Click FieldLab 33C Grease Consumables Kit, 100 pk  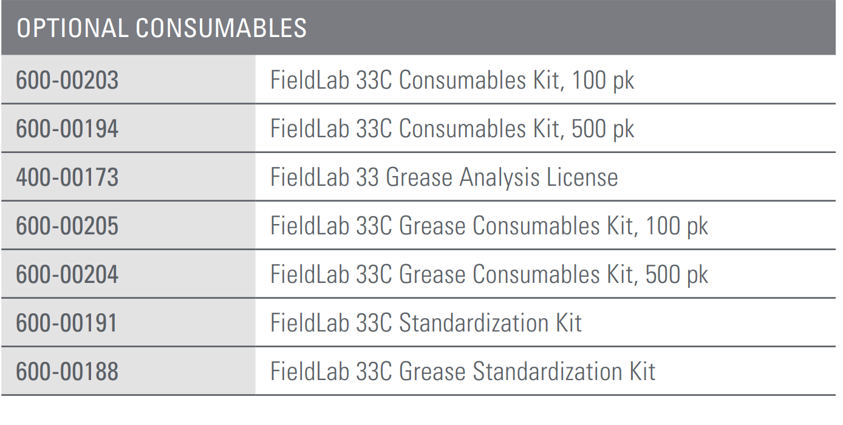[490, 226]
